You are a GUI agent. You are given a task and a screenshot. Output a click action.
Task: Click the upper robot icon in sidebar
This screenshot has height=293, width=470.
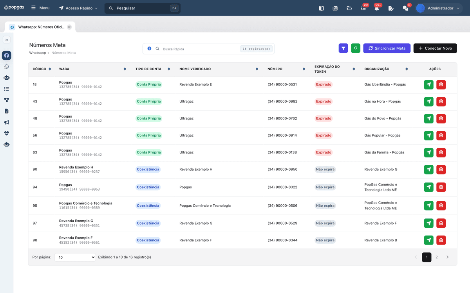point(7,78)
